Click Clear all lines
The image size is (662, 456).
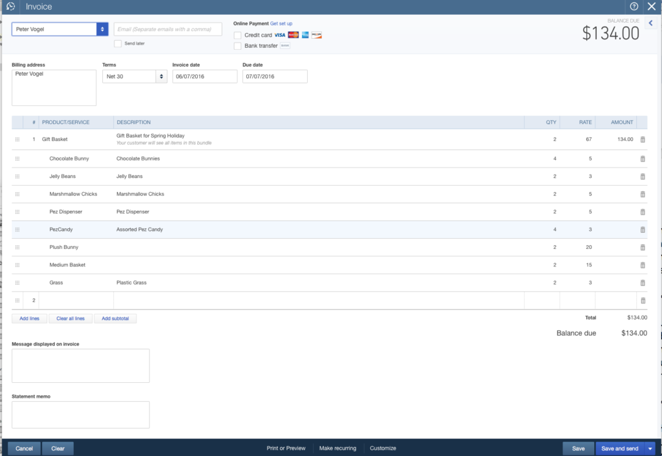[x=70, y=319]
